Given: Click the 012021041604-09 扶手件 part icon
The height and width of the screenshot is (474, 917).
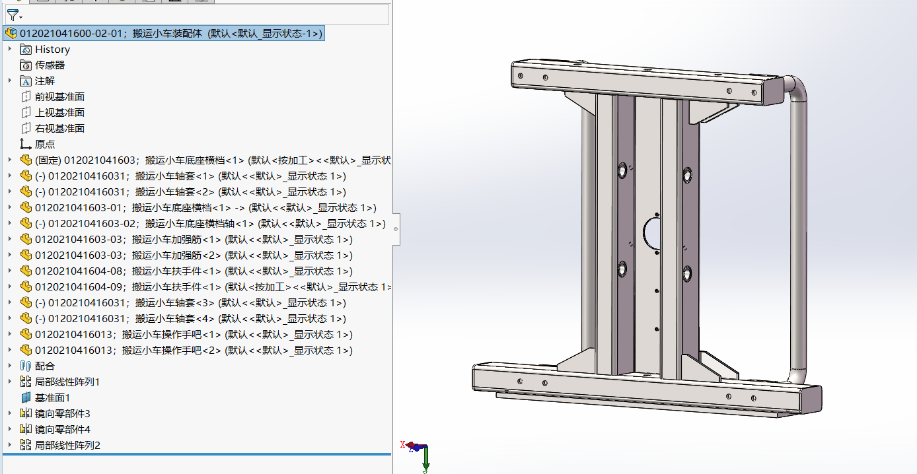Looking at the screenshot, I should pos(26,287).
